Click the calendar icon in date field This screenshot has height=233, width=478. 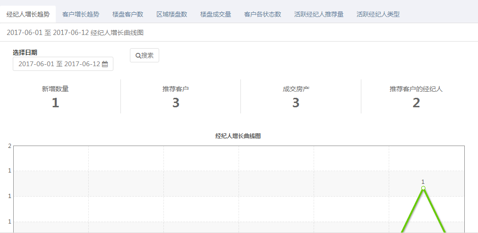coord(105,64)
